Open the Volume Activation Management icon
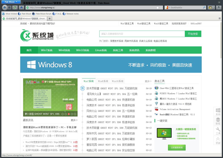The image size is (223, 158). coord(156,109)
